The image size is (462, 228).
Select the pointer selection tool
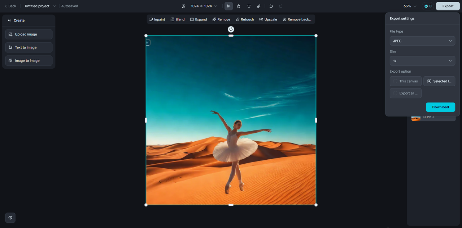pos(228,6)
